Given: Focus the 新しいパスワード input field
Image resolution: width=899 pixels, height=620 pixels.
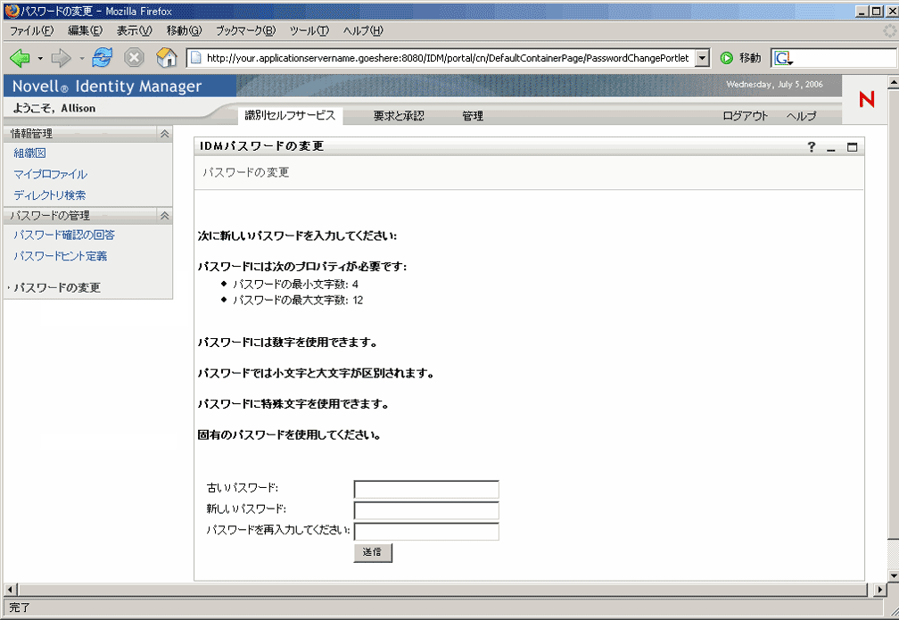Looking at the screenshot, I should [426, 510].
